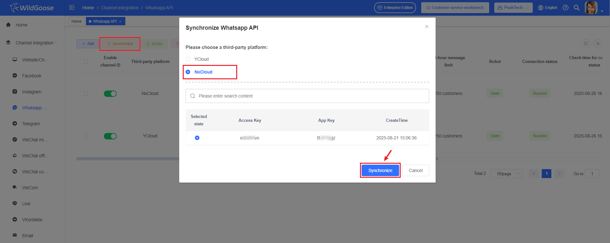
Task: Open Customer service workbench
Action: click(x=455, y=8)
